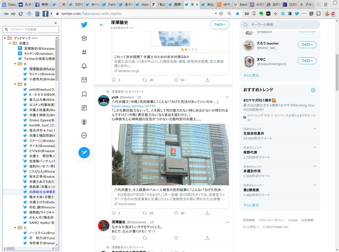Viewport: 339px width, 252px height.
Task: Open the ystk(@lawkus) bookmark
Action: pyautogui.click(x=42, y=89)
